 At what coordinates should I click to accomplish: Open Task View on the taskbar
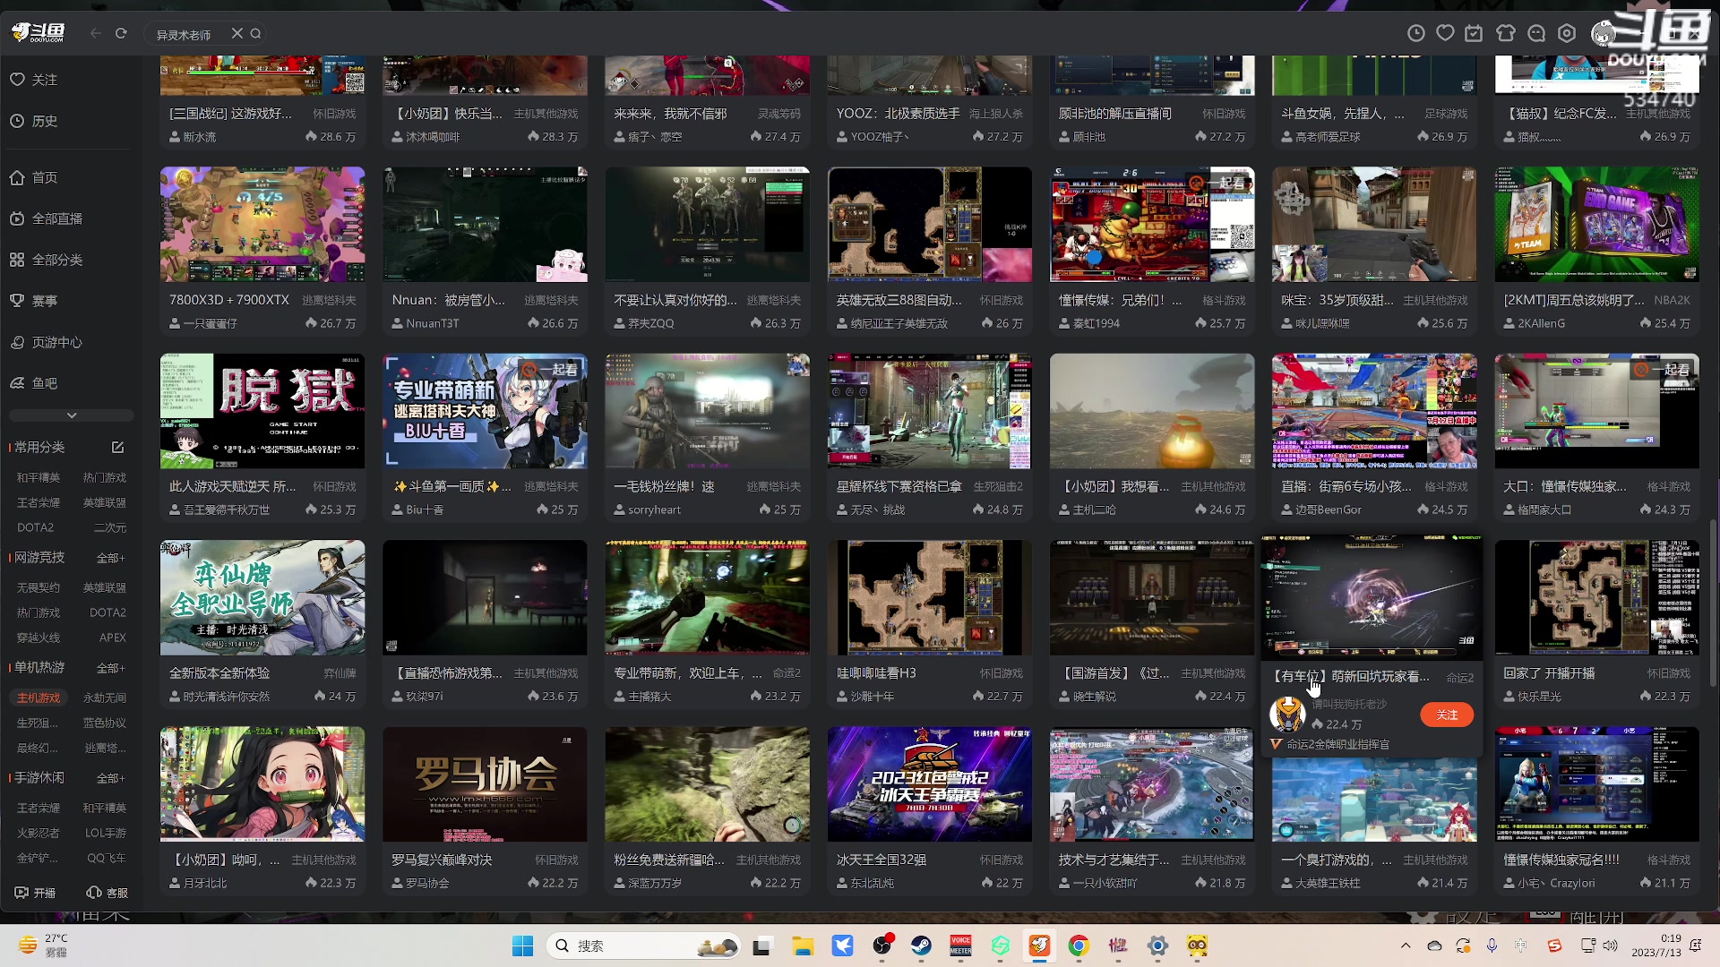point(762,946)
